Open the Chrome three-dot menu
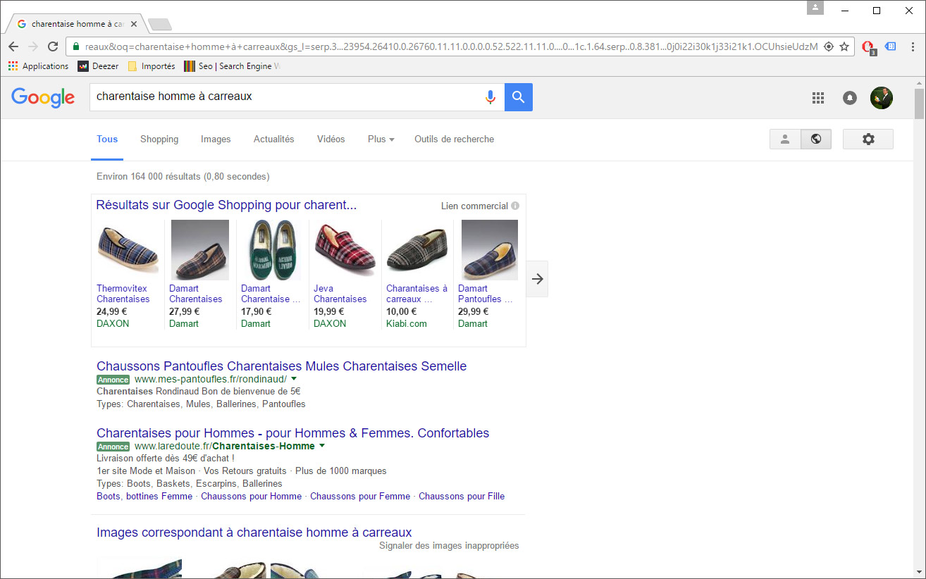The width and height of the screenshot is (926, 579). [912, 46]
